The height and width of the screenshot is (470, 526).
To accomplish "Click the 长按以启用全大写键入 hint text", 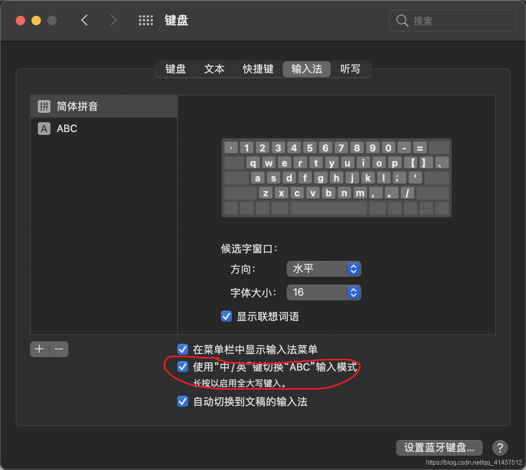I will click(239, 383).
